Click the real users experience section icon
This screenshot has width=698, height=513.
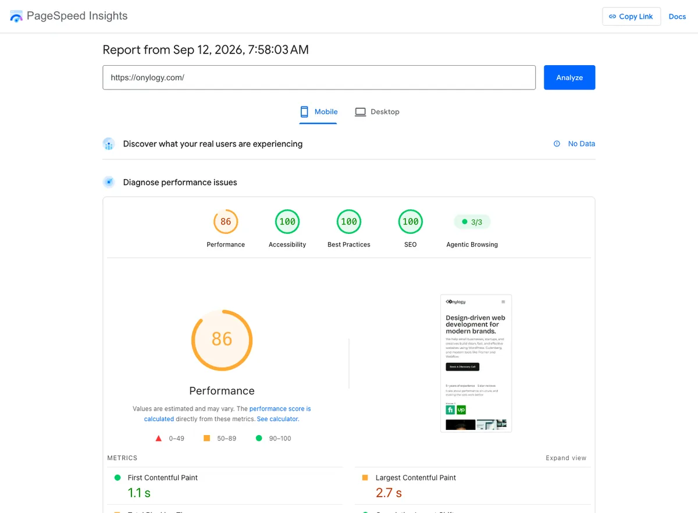pyautogui.click(x=109, y=144)
